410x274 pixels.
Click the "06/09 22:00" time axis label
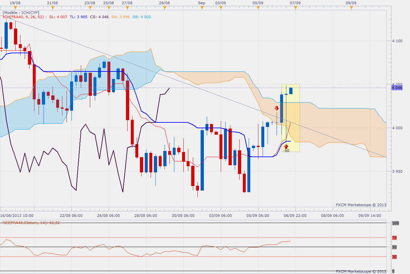295,216
